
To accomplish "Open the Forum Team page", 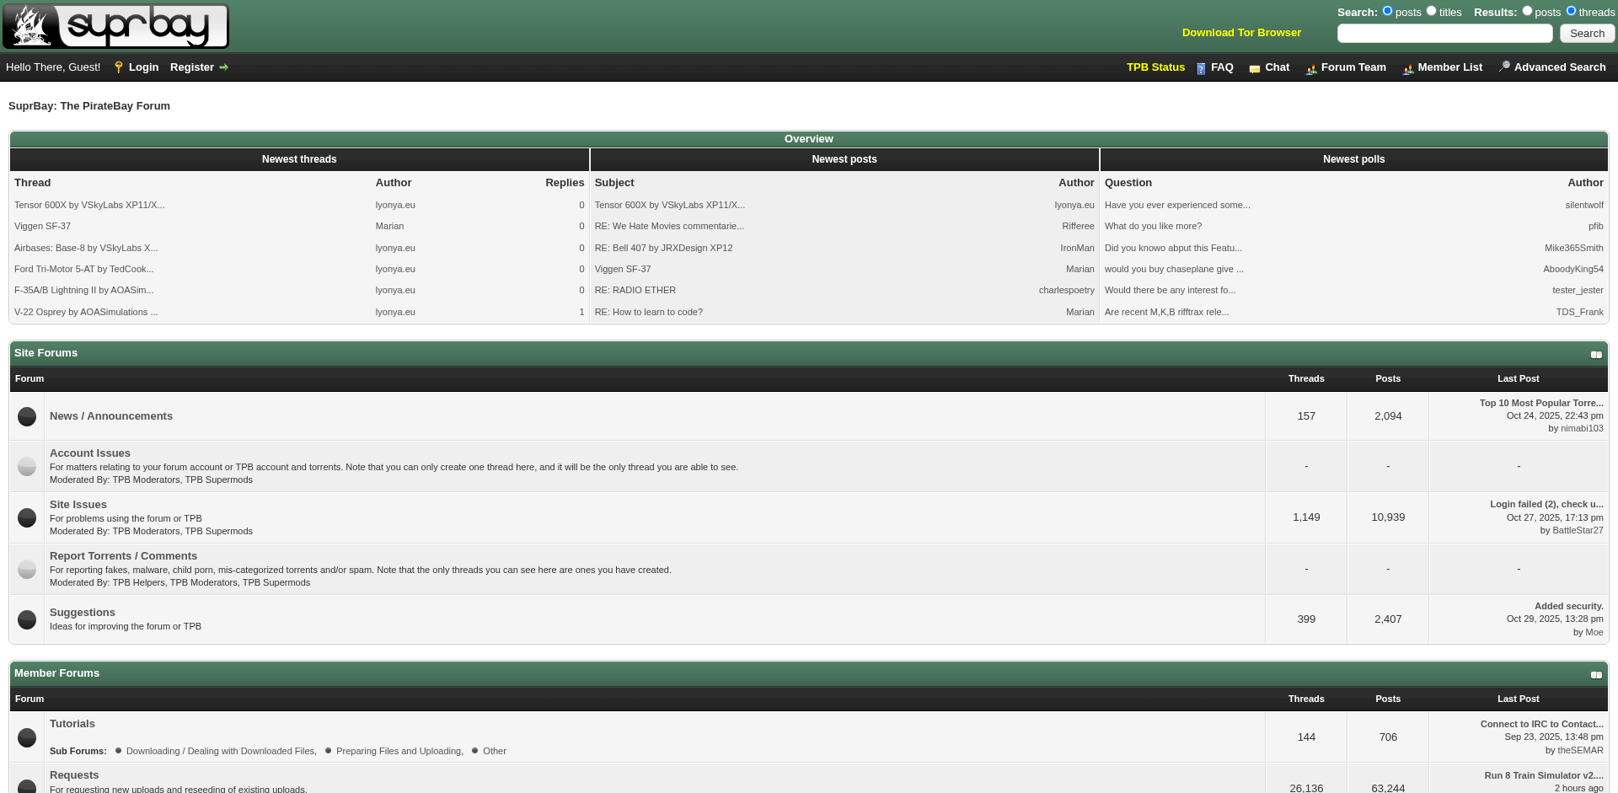I will tap(1353, 67).
